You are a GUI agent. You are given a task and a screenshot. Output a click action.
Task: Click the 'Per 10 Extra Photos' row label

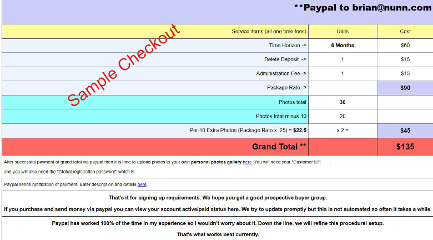point(248,131)
